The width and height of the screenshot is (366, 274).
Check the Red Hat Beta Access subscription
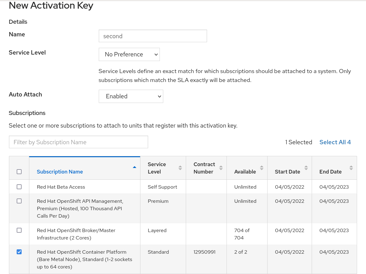tap(19, 186)
